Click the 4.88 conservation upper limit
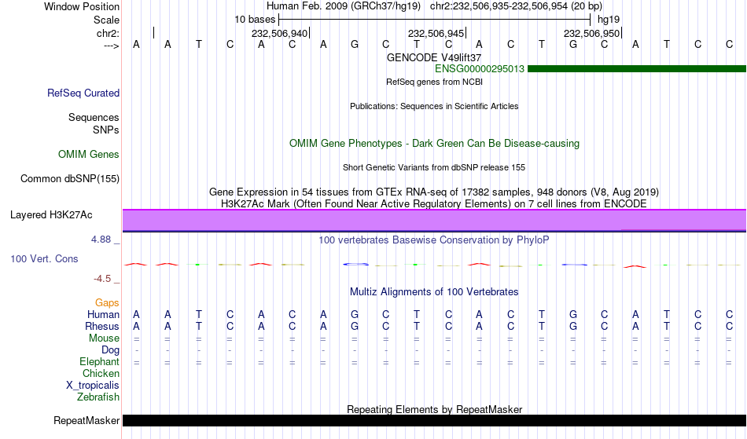This screenshot has height=439, width=747. click(x=101, y=240)
